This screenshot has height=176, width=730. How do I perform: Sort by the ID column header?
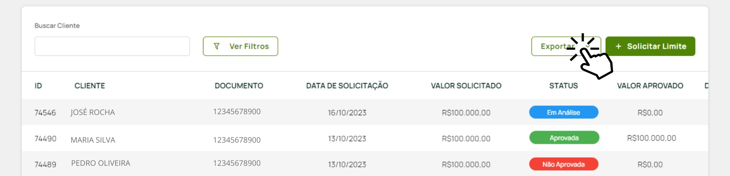pyautogui.click(x=38, y=86)
